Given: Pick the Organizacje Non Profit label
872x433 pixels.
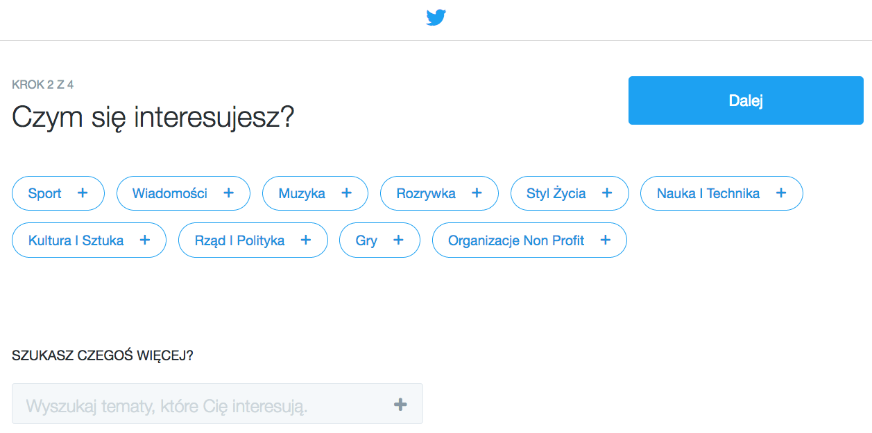Looking at the screenshot, I should click(516, 241).
